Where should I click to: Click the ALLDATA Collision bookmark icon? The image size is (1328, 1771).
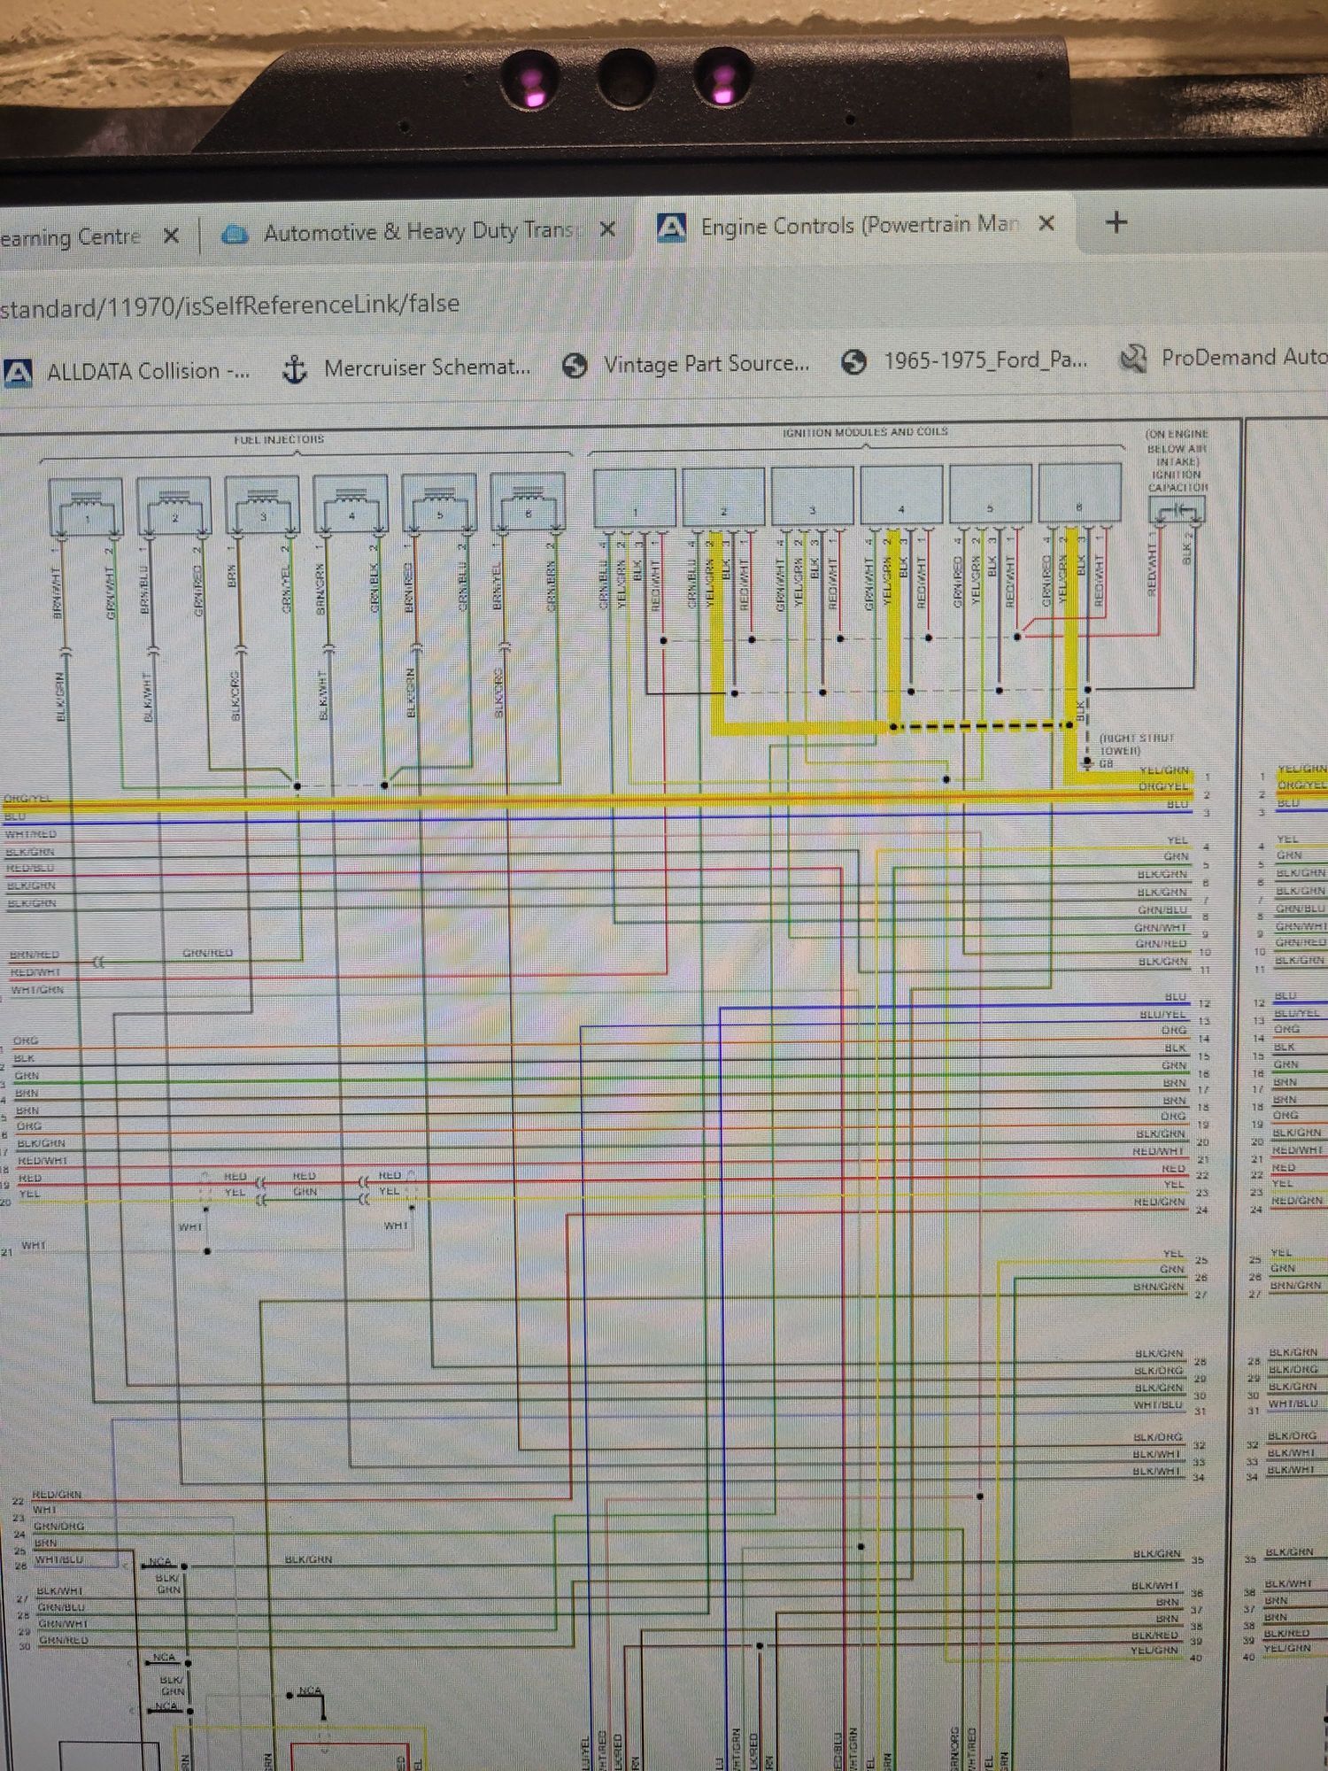click(x=18, y=373)
